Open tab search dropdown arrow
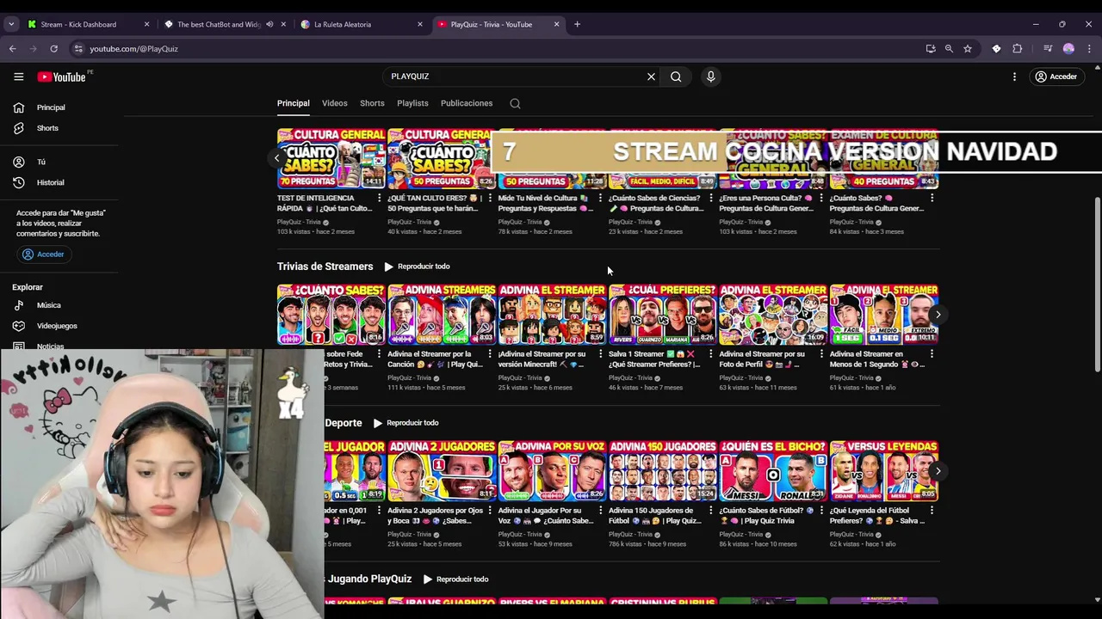The width and height of the screenshot is (1102, 619). coord(10,24)
